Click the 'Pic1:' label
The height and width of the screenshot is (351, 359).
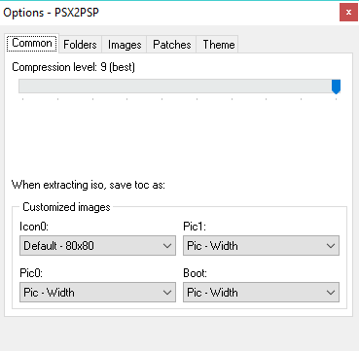(195, 227)
